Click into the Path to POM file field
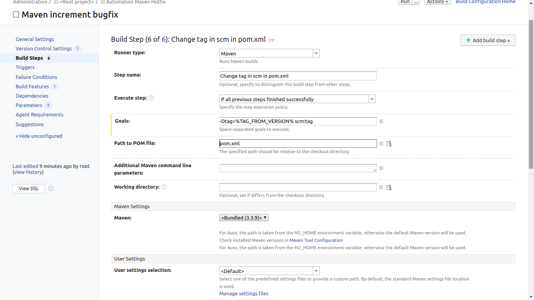Screen dimensions: 534x300 click(298, 143)
